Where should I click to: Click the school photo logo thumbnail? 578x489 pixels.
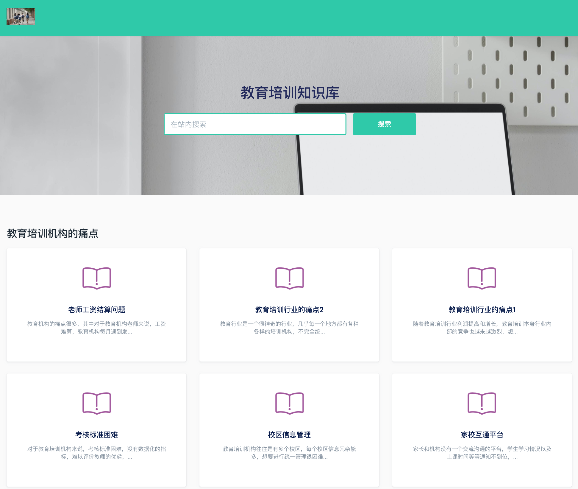click(21, 16)
